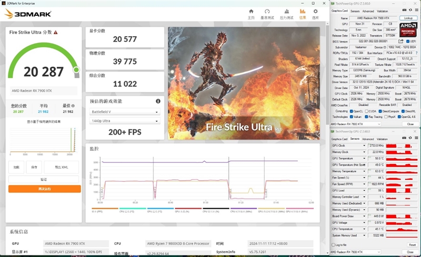Go to the 3DMark home icon
Screen dimensions: 421x257
[251, 12]
